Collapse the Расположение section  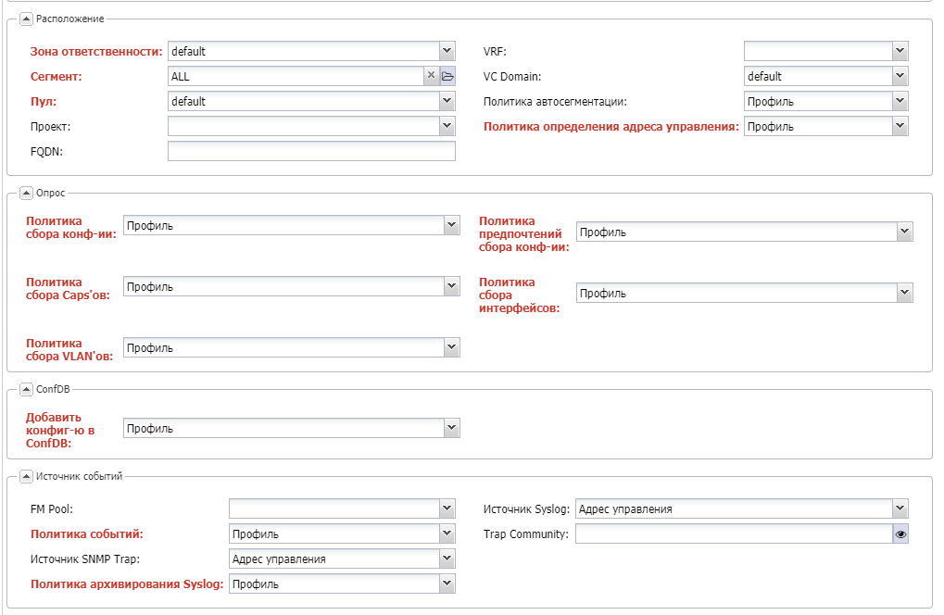26,19
